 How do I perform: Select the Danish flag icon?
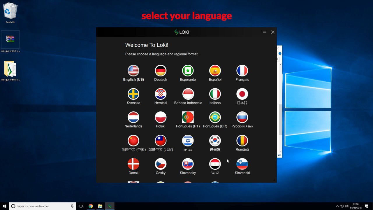pyautogui.click(x=133, y=164)
